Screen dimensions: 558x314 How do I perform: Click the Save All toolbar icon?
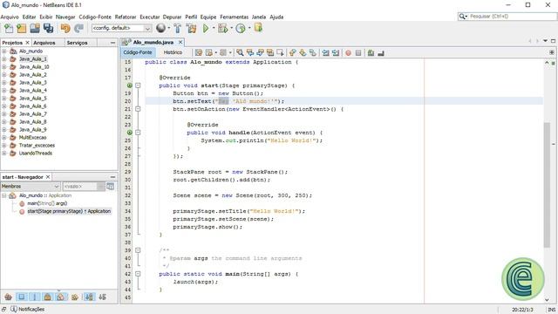point(49,28)
